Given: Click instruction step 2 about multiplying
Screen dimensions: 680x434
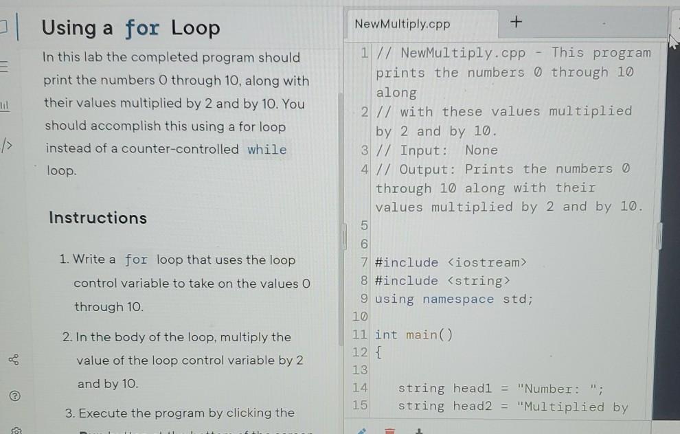Looking at the screenshot, I should pyautogui.click(x=183, y=361).
